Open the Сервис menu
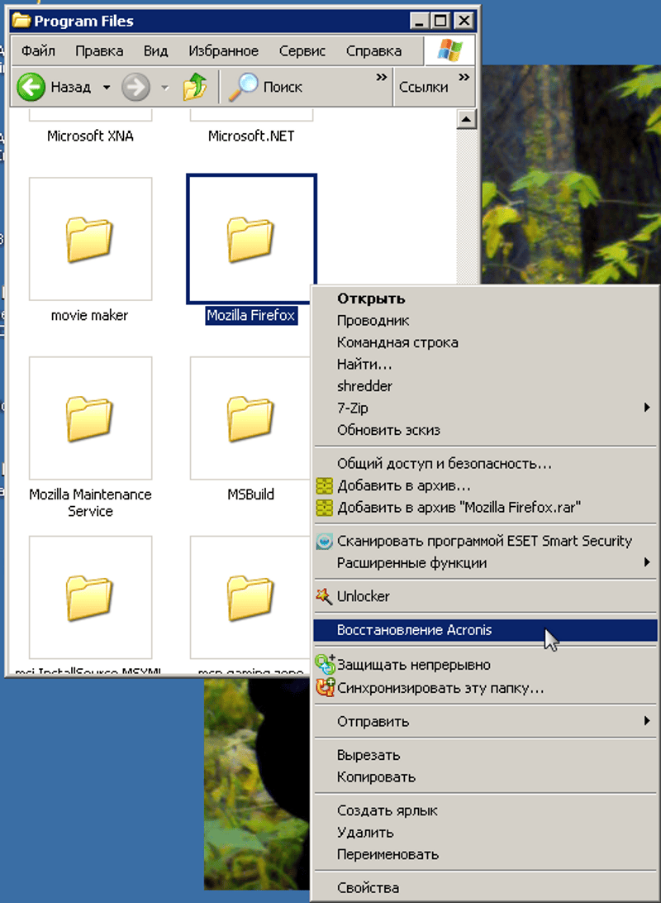661x903 pixels. 302,50
